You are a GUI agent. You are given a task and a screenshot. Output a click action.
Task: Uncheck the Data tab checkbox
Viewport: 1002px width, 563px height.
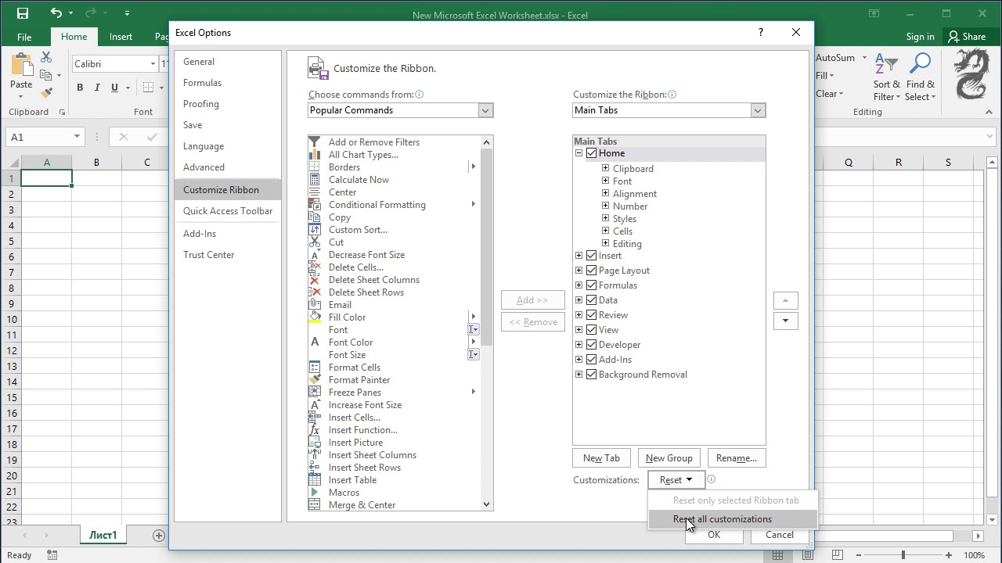591,300
